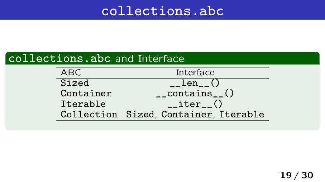Click the word Interface in block title
325x182 pixels.
(161, 59)
